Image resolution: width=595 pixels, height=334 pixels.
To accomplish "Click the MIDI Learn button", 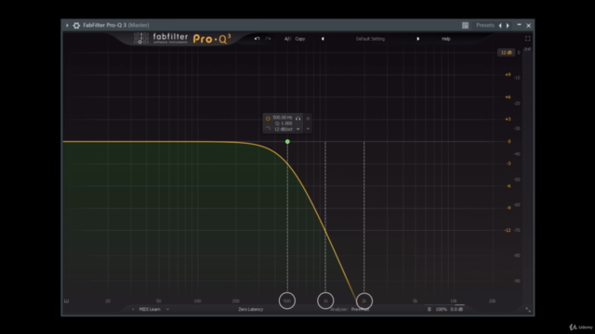I will coord(150,309).
